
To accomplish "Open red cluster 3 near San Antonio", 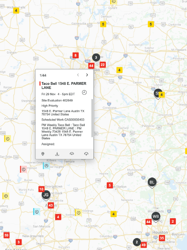I will [x=19, y=242].
